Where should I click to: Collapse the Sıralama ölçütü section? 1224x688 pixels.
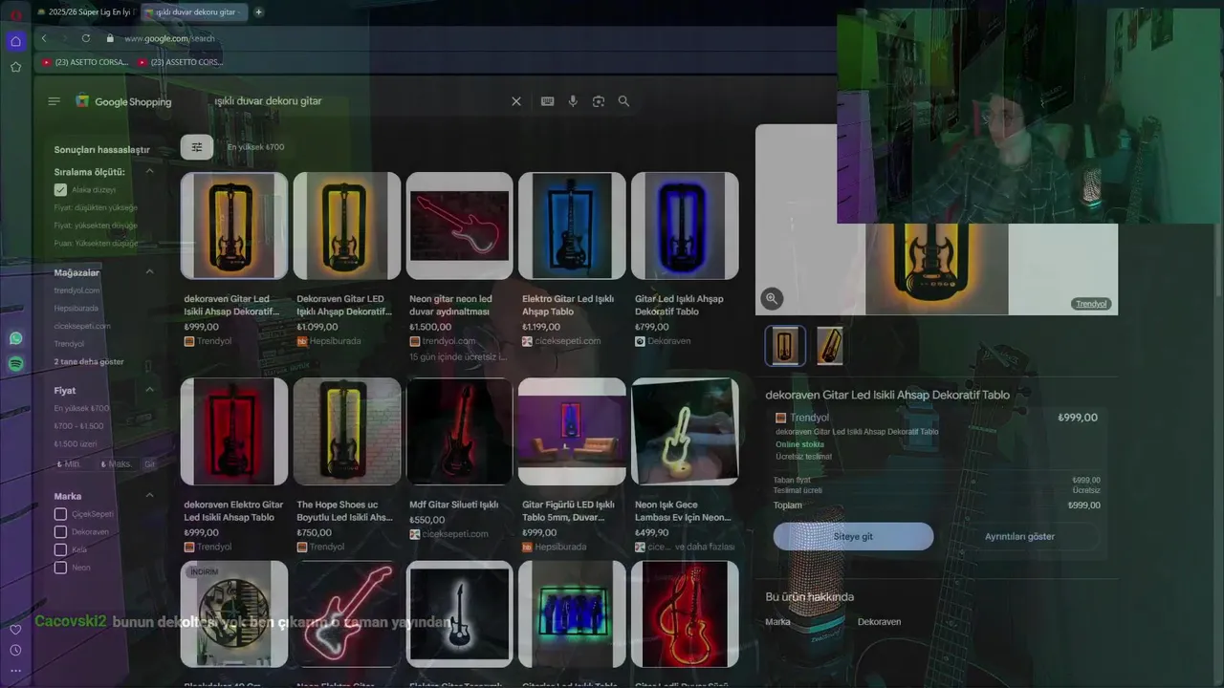click(x=149, y=172)
